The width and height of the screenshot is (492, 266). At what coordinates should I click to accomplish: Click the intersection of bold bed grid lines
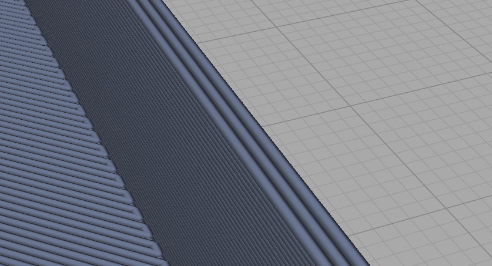click(351, 107)
